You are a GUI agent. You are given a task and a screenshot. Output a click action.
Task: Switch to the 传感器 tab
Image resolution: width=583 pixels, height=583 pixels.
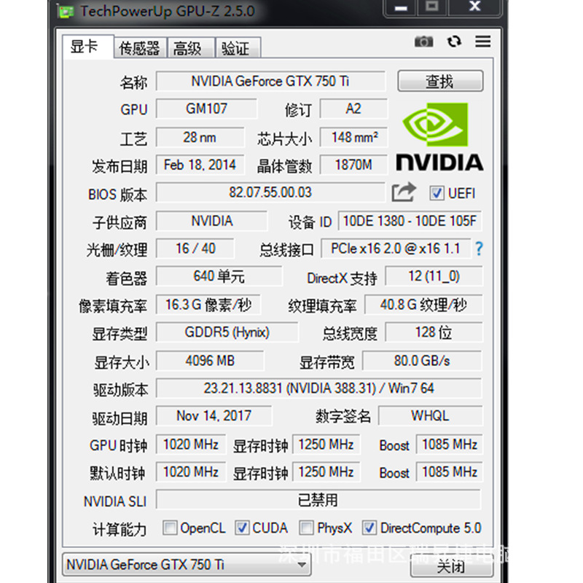point(140,48)
